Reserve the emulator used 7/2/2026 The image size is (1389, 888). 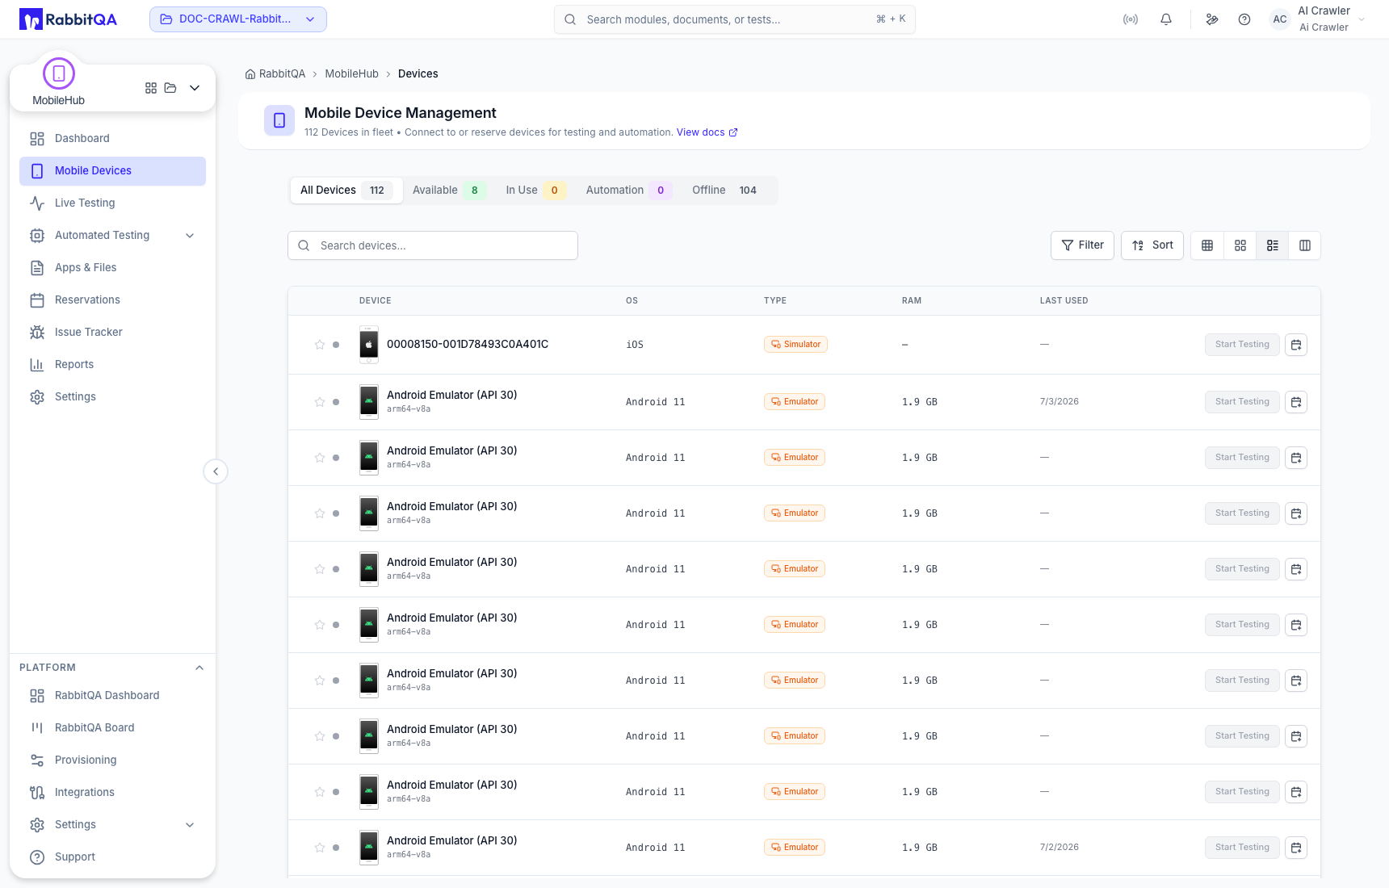tap(1296, 848)
